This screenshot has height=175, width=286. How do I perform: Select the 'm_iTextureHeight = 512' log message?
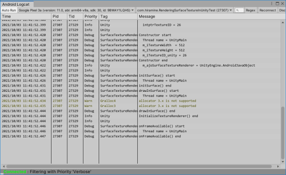163,50
